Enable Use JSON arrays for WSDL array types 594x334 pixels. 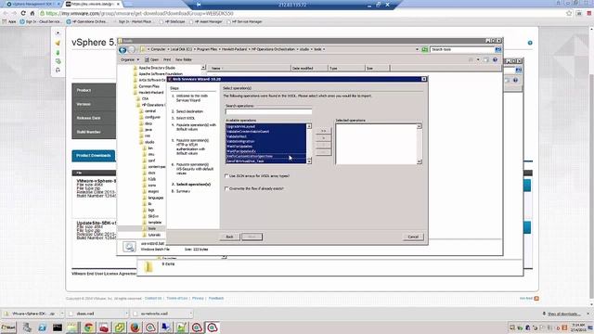[226, 176]
